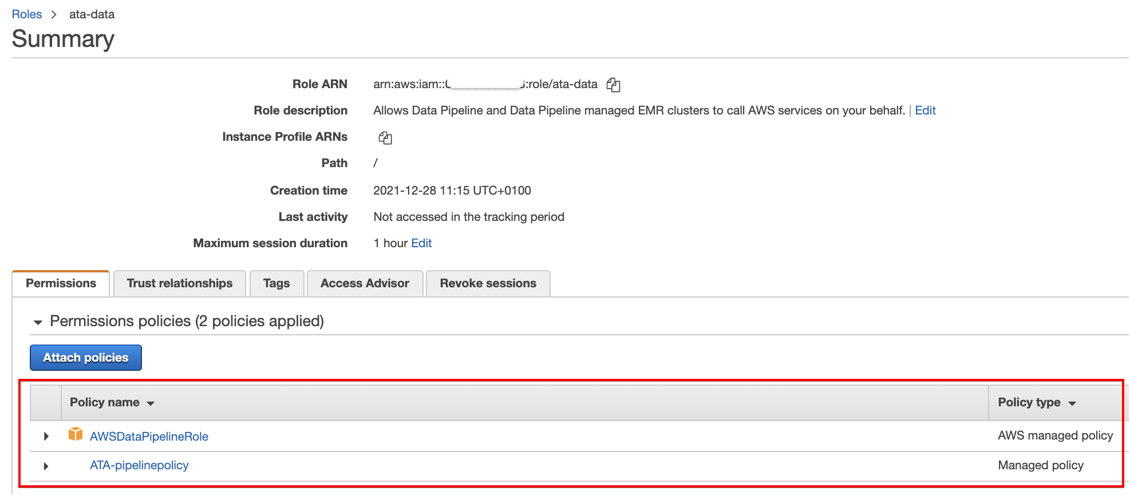Collapse the Permissions policies section
The width and height of the screenshot is (1130, 499).
coord(38,322)
